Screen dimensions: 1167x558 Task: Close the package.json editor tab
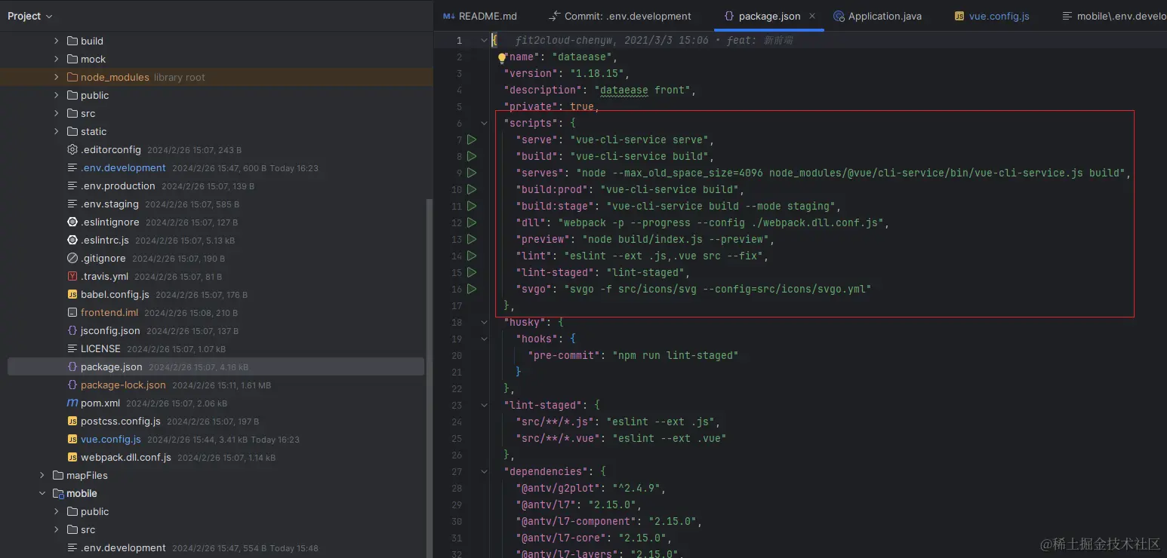[811, 16]
